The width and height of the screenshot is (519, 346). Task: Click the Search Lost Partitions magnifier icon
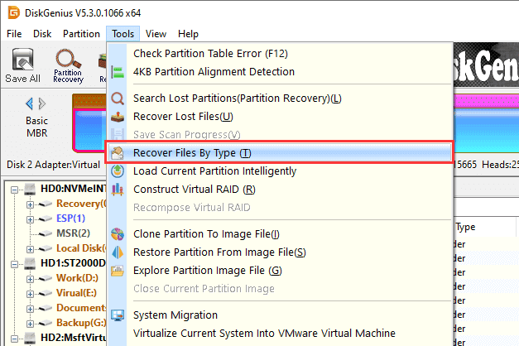tap(118, 99)
